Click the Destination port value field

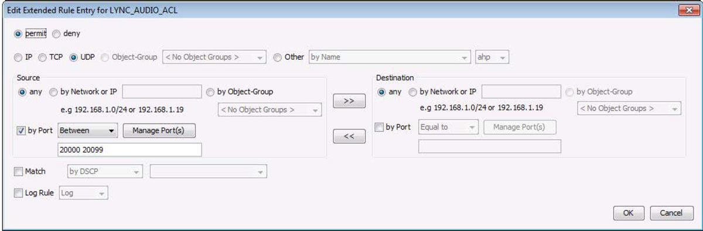click(489, 146)
